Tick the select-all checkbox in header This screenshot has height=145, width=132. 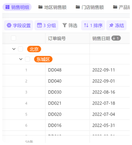click(x=14, y=38)
